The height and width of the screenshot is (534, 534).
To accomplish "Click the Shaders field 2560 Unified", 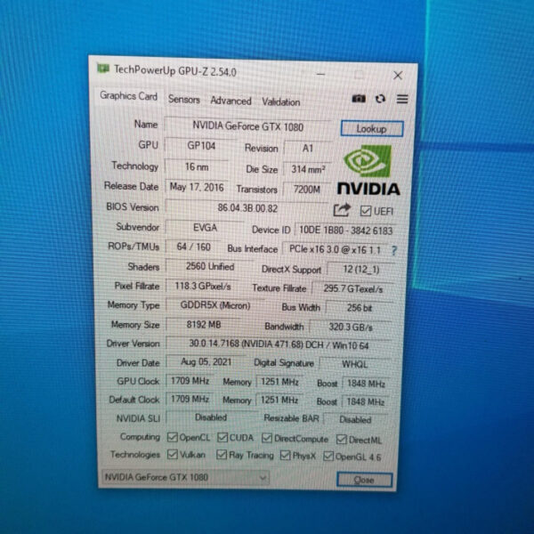I will (210, 266).
